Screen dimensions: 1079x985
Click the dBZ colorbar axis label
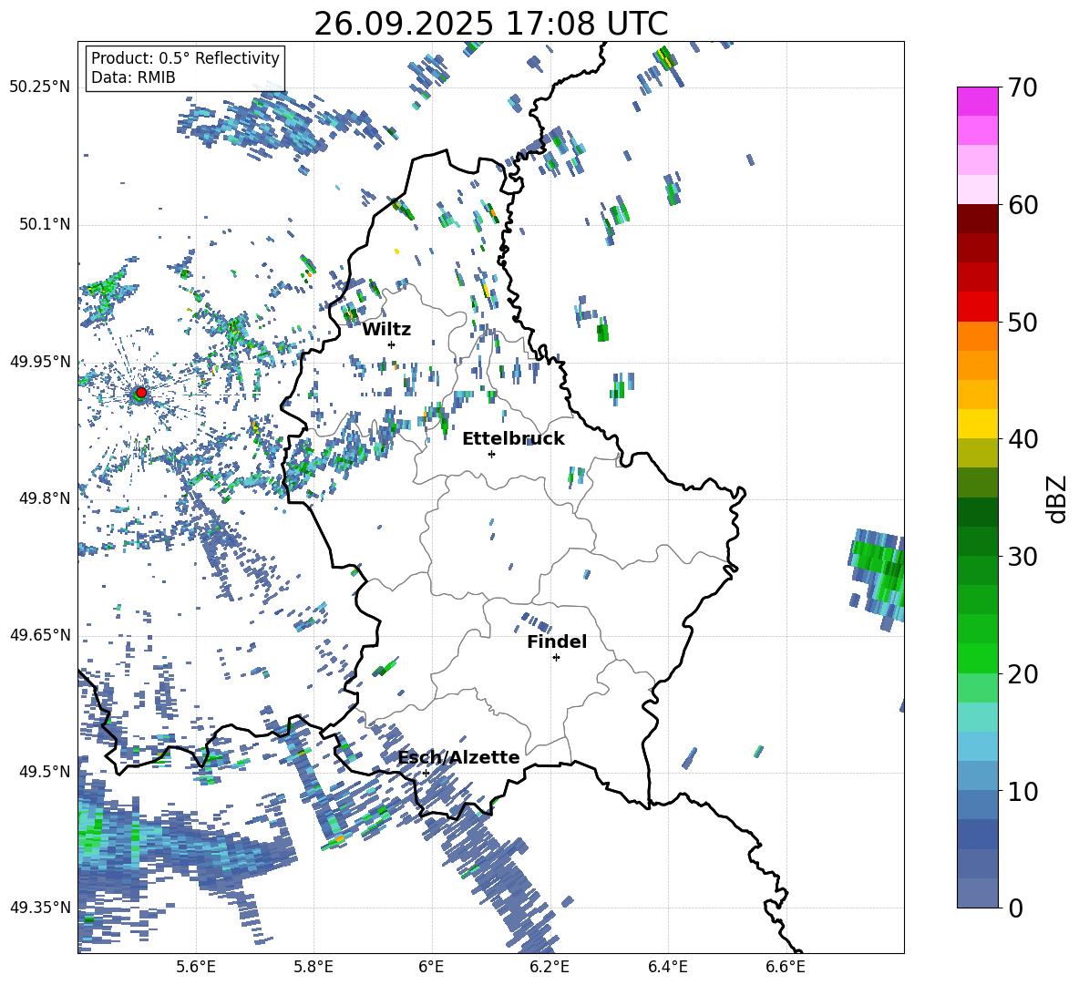point(1057,498)
